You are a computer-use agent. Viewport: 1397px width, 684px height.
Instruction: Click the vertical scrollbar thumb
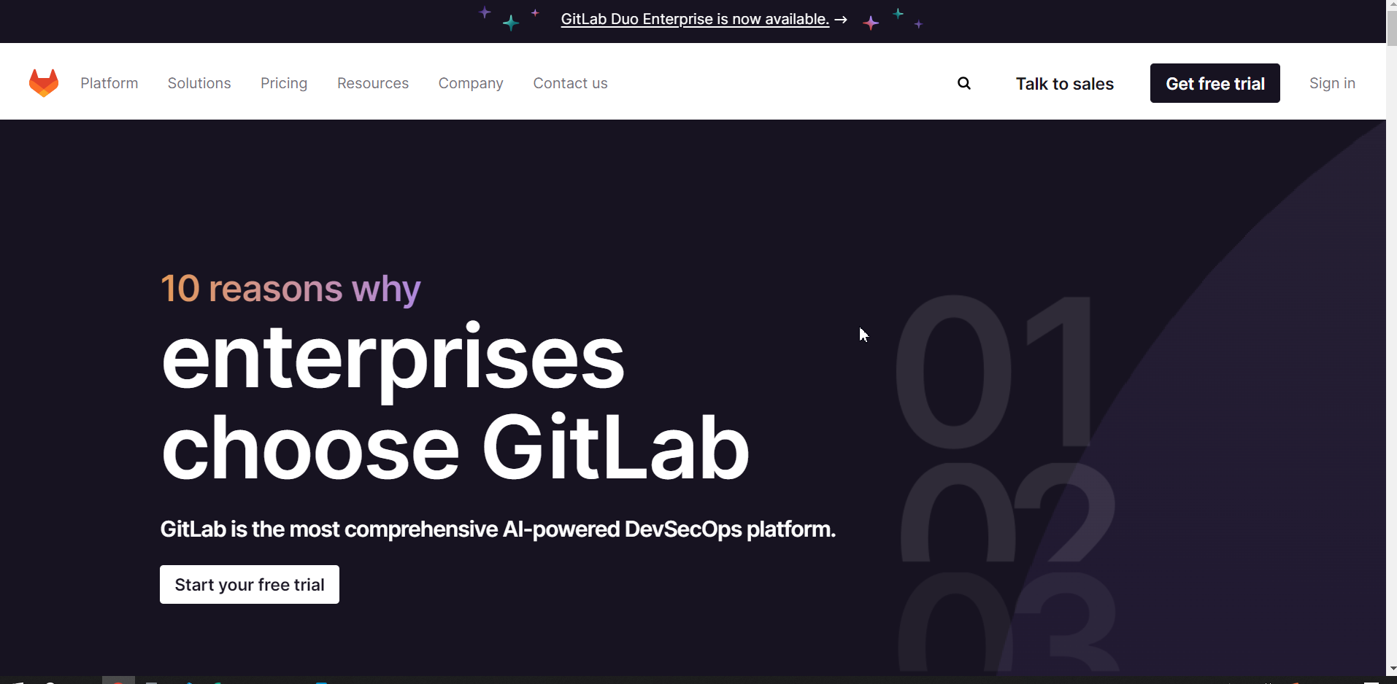click(x=1392, y=29)
